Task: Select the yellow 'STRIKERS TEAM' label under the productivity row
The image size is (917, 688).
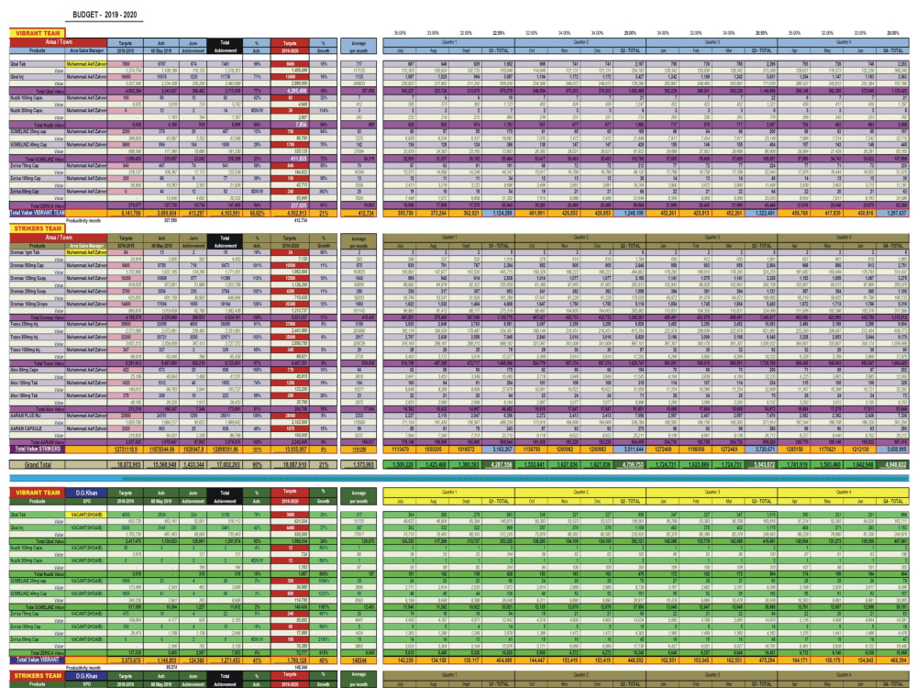Action: tap(38, 228)
